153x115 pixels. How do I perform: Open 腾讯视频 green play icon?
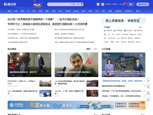click(x=115, y=30)
